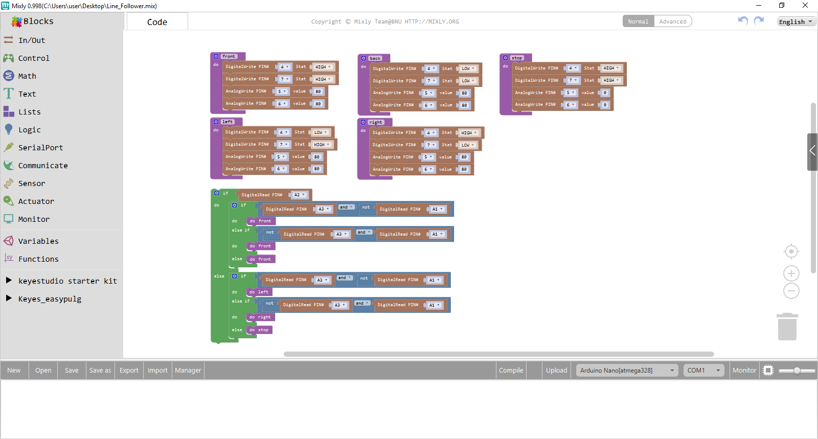This screenshot has width=818, height=439.
Task: Expand the keyestudio starter kit category
Action: tap(9, 281)
